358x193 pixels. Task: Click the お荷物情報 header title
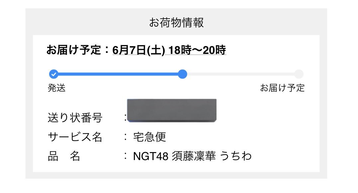coord(176,22)
